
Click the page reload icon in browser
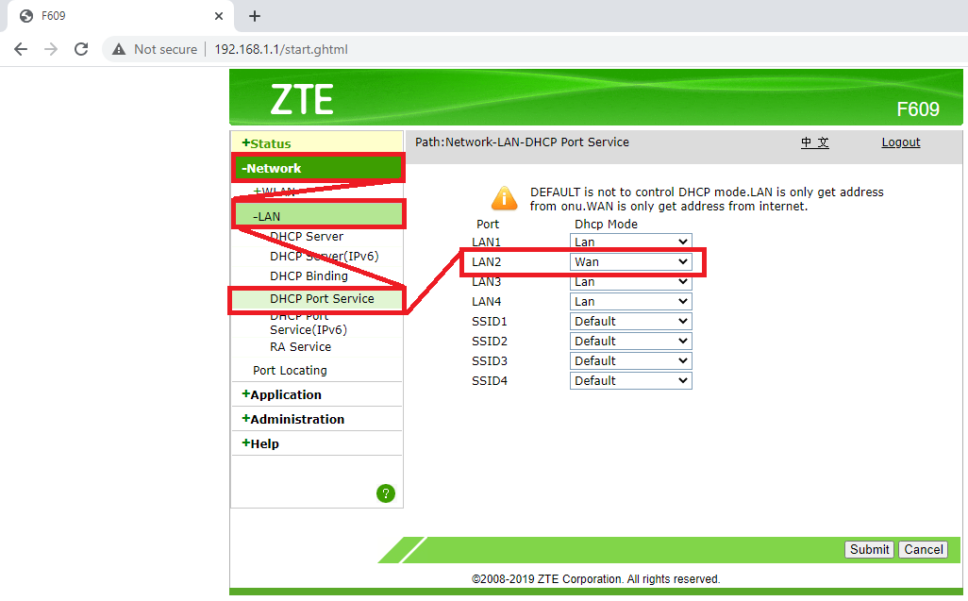click(81, 48)
